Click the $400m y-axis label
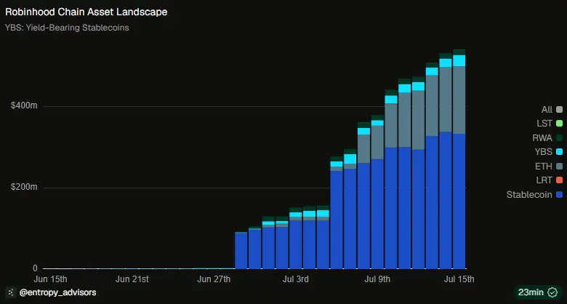The height and width of the screenshot is (304, 567). pos(24,106)
